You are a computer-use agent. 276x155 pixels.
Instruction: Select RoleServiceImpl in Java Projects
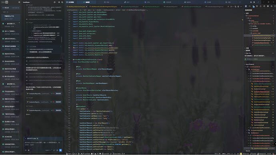pos(259,120)
